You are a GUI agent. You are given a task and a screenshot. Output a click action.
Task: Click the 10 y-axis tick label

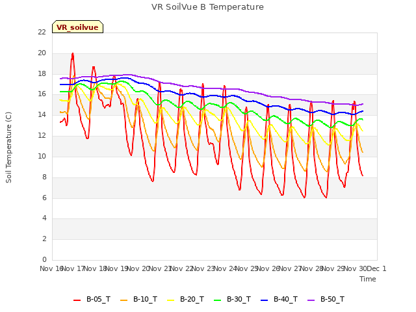tap(42, 156)
